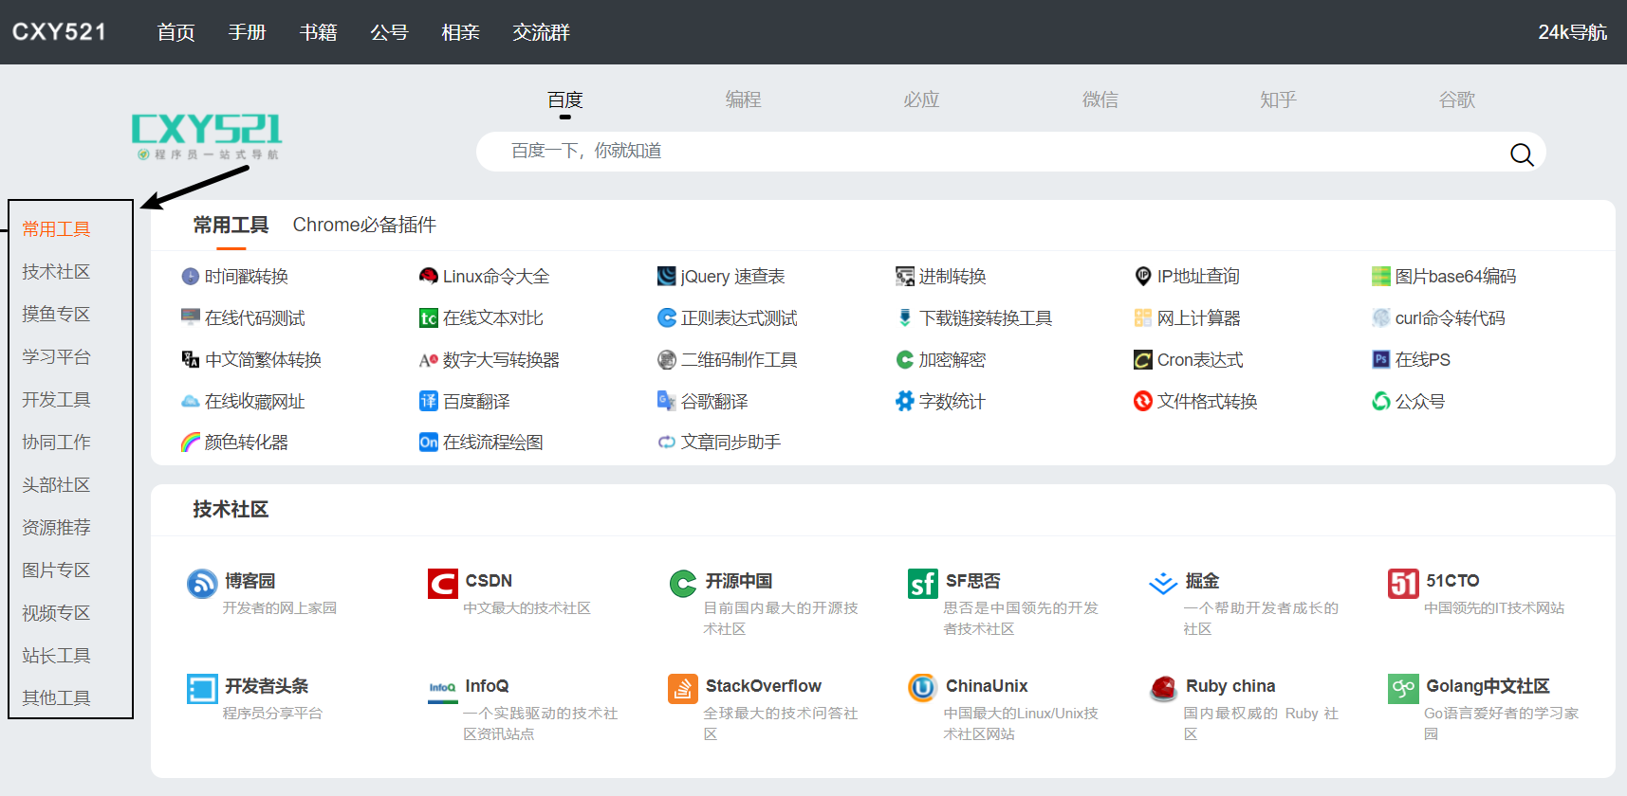Screen dimensions: 1627x796
Task: Jump to 其他工具 in the sidebar
Action: (x=56, y=698)
